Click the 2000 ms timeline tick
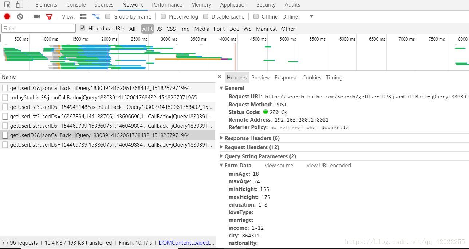 tap(109, 39)
